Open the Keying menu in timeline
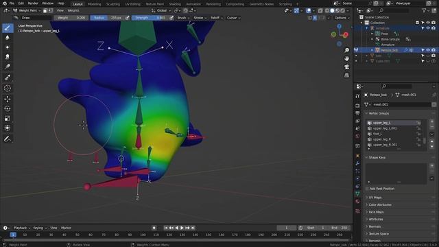Viewport: 439px width, 247px height. point(40,228)
